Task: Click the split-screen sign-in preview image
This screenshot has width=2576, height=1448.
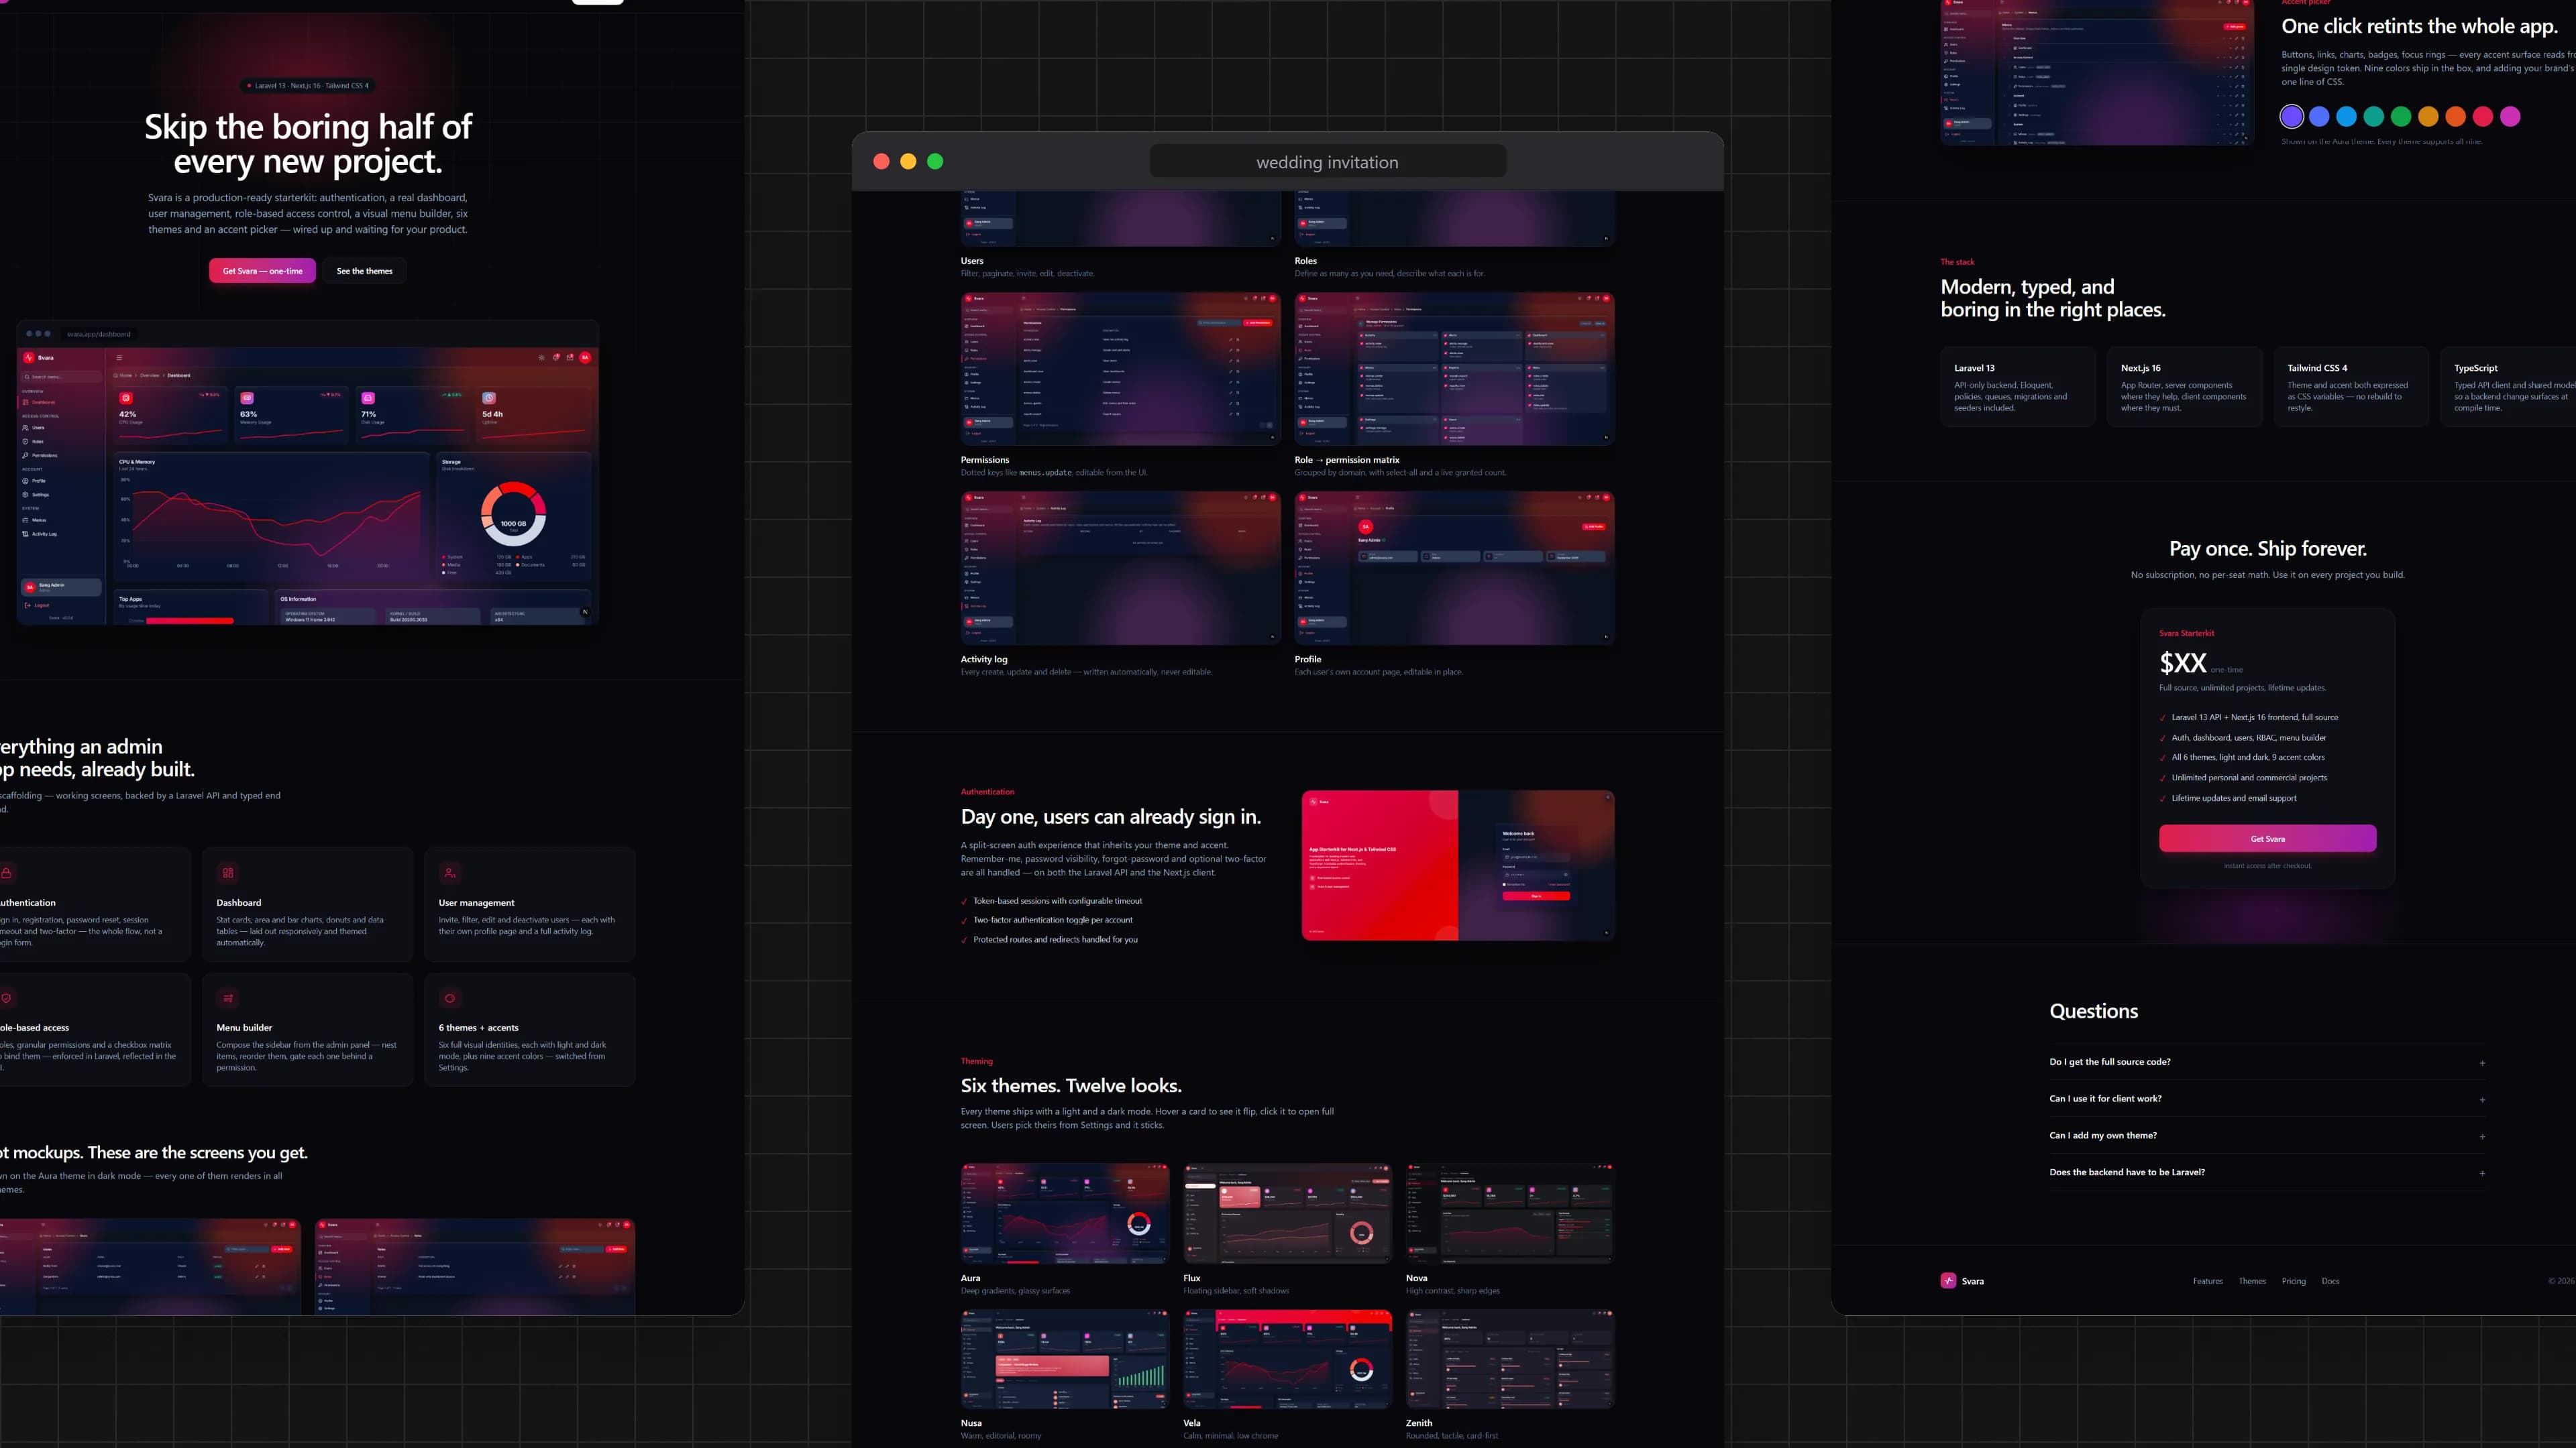Action: [1458, 865]
